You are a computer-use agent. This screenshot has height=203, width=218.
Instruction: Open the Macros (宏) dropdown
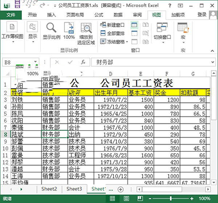pyautogui.click(x=183, y=33)
